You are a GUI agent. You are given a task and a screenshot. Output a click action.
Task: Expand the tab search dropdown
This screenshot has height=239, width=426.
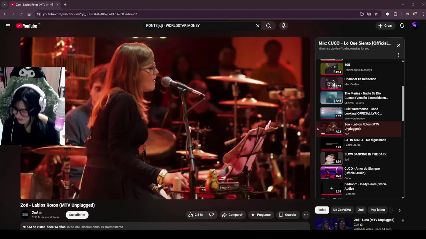tap(4, 5)
